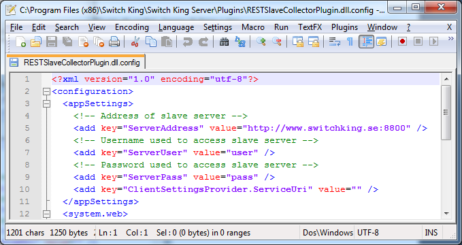Copy selection with the Copy icon

151,42
